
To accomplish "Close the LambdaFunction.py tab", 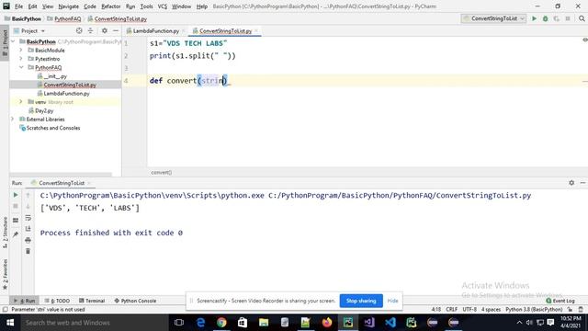I will pos(184,30).
